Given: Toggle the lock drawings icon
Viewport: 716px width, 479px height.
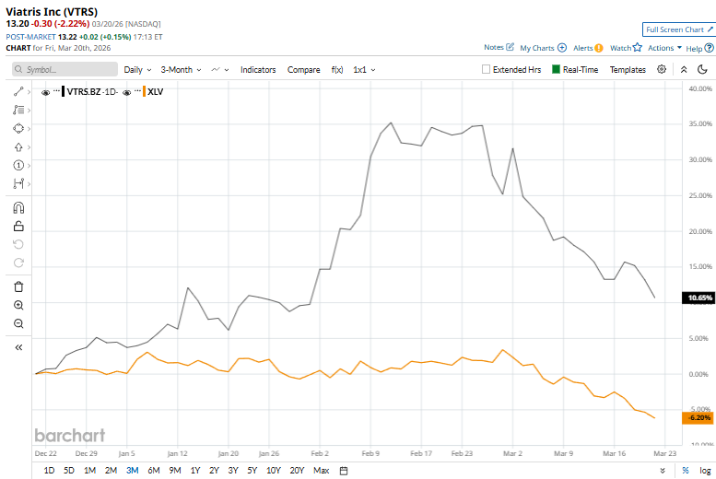Looking at the screenshot, I should [x=18, y=226].
